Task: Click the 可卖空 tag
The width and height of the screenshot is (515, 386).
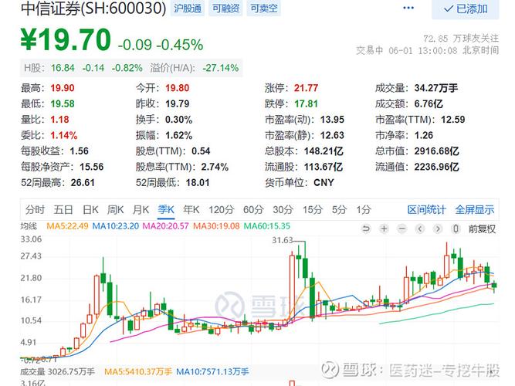Action: click(x=264, y=8)
